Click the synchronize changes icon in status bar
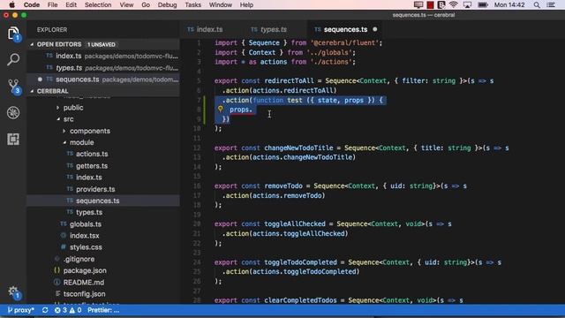 pos(45,310)
